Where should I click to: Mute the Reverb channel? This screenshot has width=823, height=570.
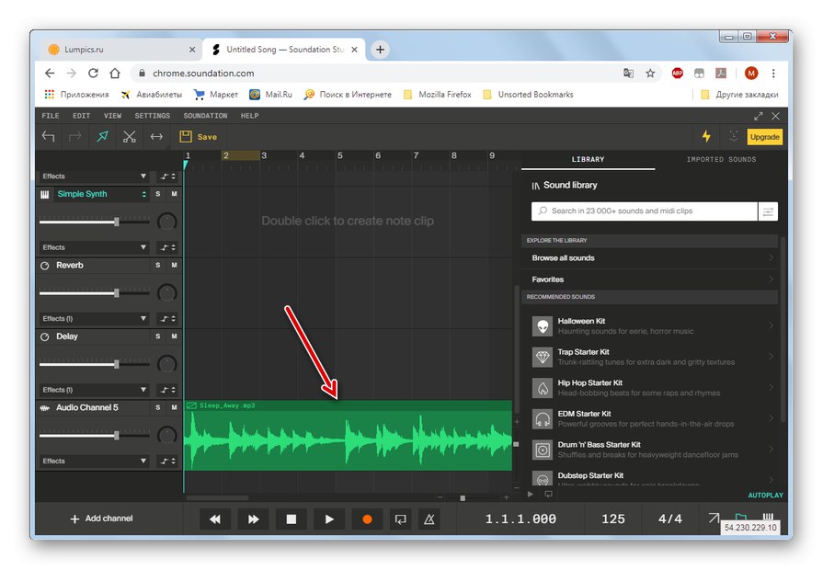pyautogui.click(x=174, y=266)
